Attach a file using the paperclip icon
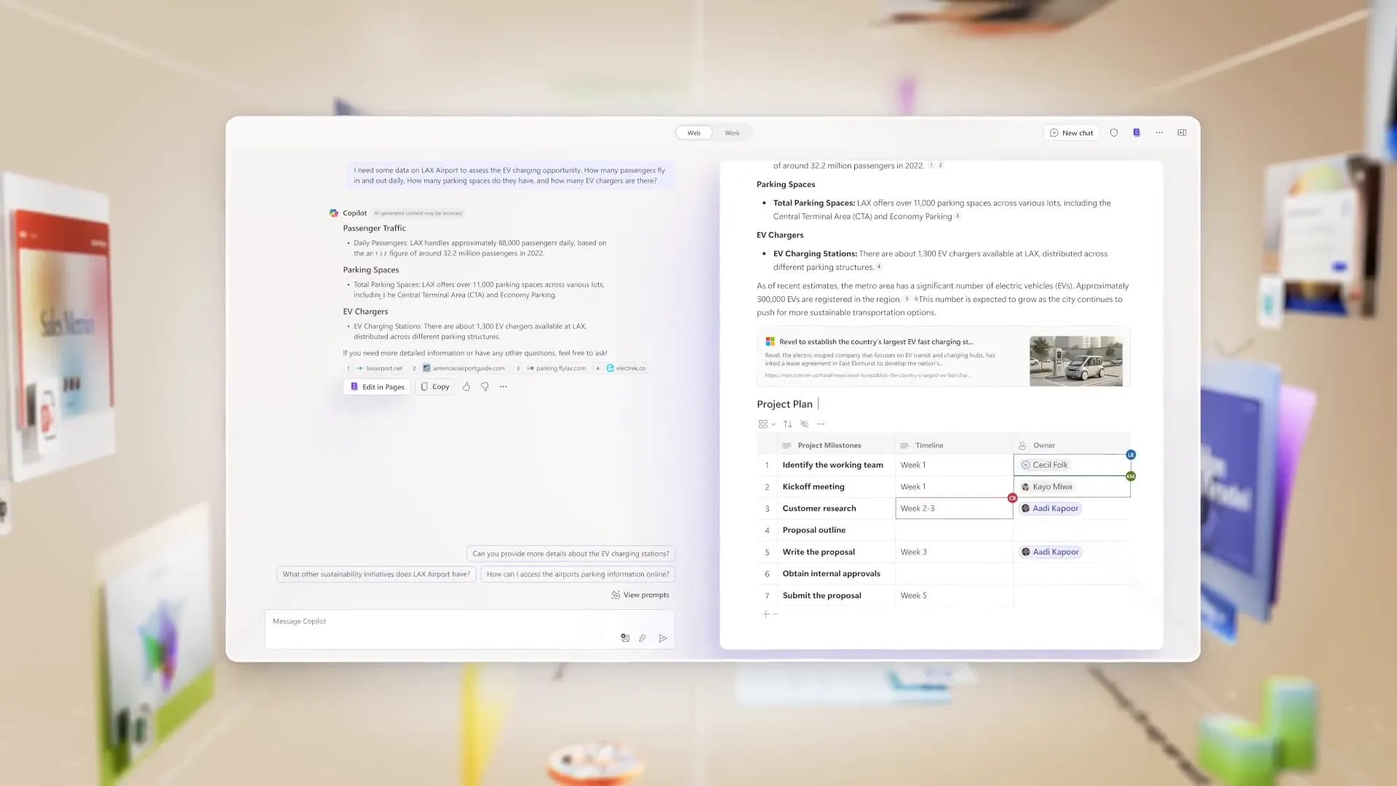Viewport: 1397px width, 786px height. coord(644,638)
